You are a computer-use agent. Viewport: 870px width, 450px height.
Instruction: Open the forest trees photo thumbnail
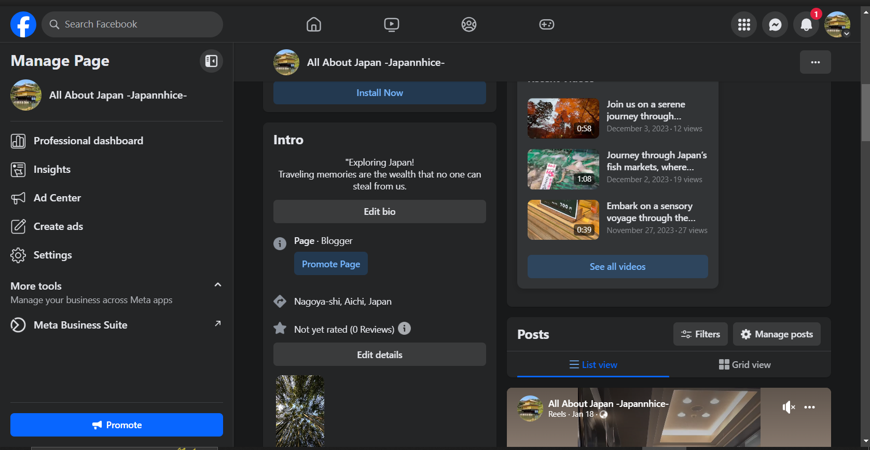coord(300,411)
